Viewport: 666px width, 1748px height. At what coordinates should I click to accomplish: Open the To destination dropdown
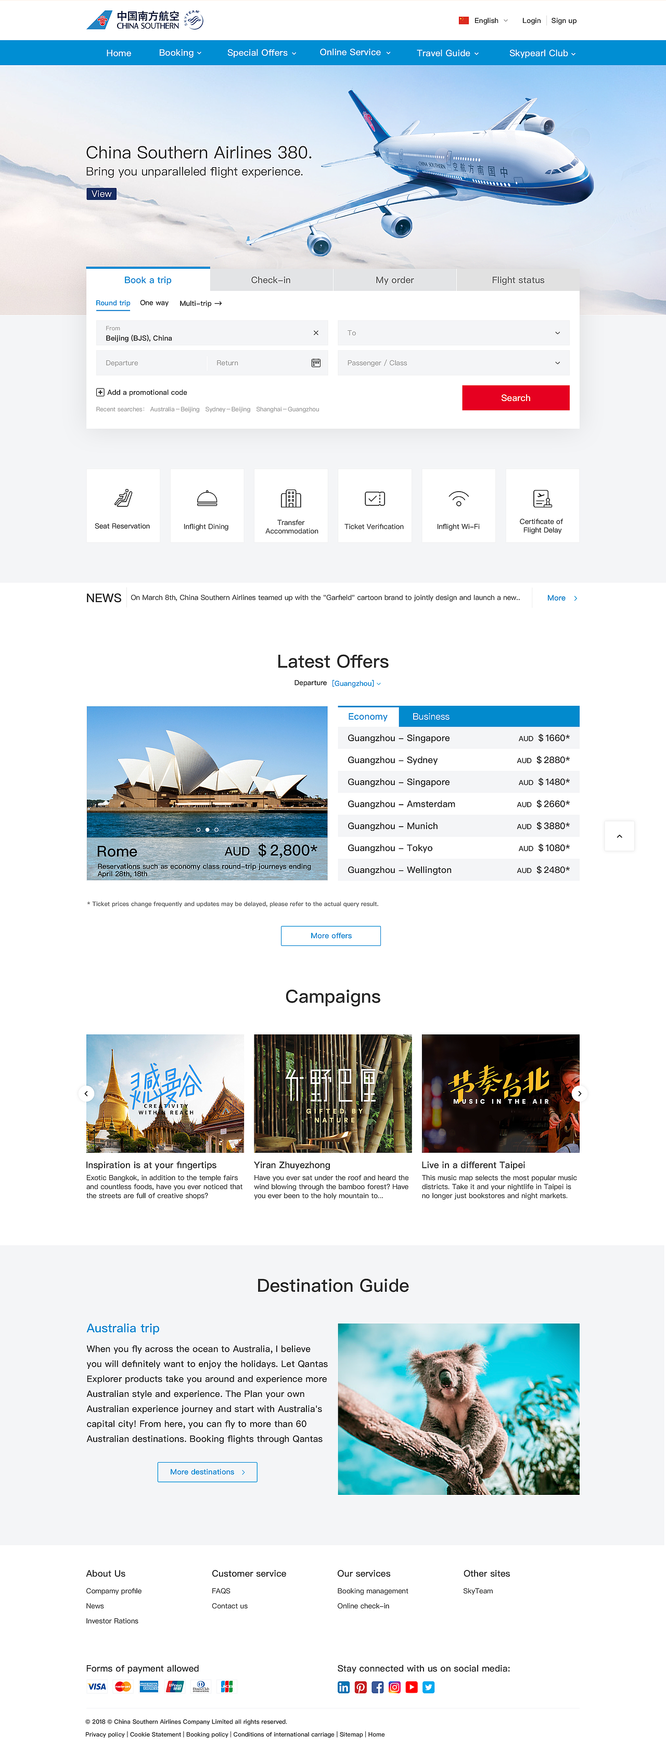[453, 333]
